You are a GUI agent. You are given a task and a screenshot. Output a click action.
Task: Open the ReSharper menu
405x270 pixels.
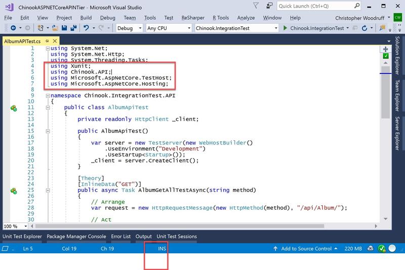click(193, 18)
